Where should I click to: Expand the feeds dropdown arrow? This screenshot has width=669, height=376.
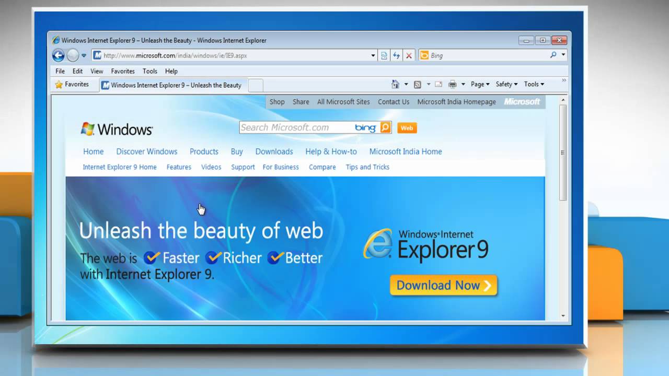tap(429, 84)
